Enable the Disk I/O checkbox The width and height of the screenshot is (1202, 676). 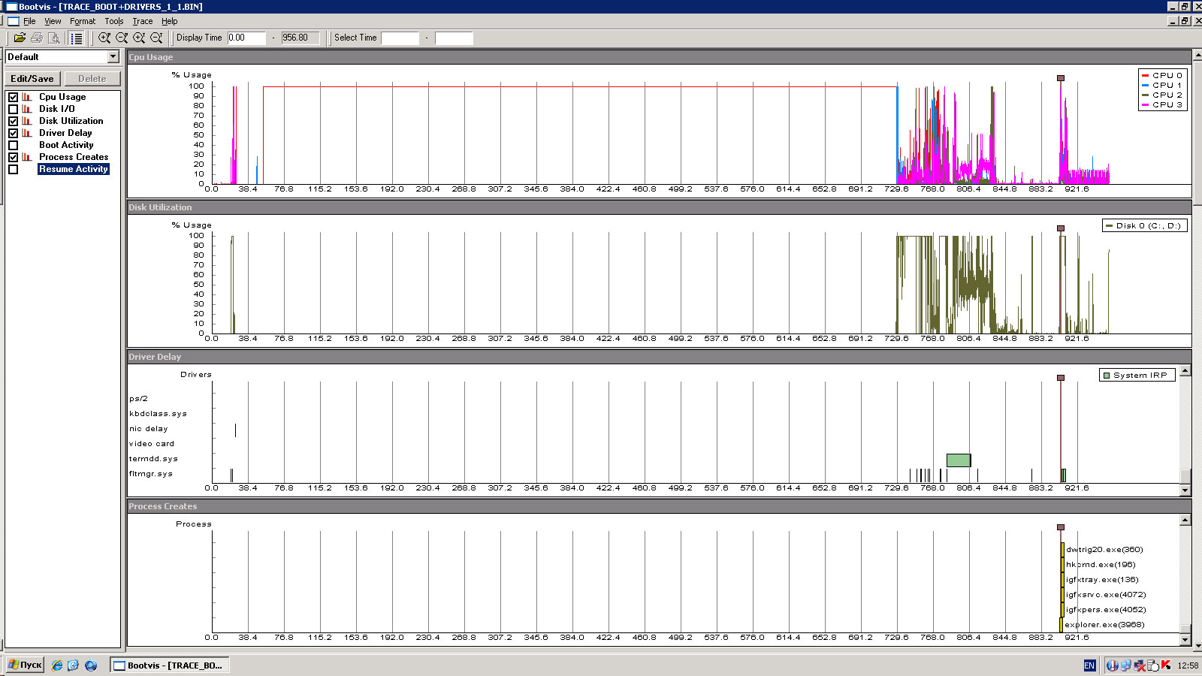(13, 109)
